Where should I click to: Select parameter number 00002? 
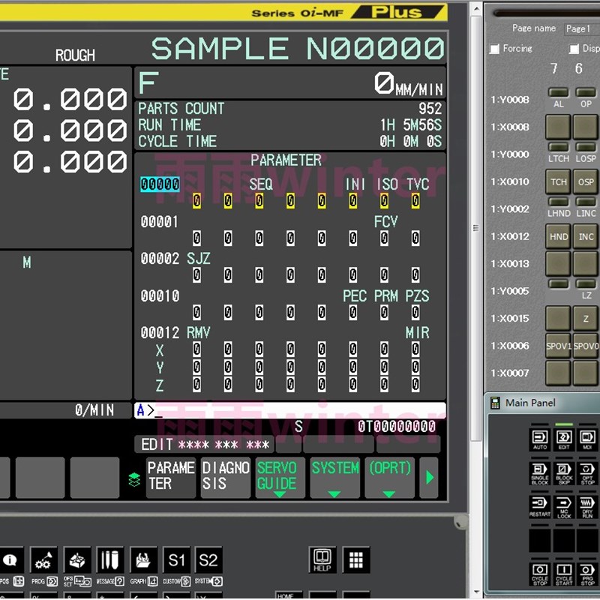click(160, 259)
